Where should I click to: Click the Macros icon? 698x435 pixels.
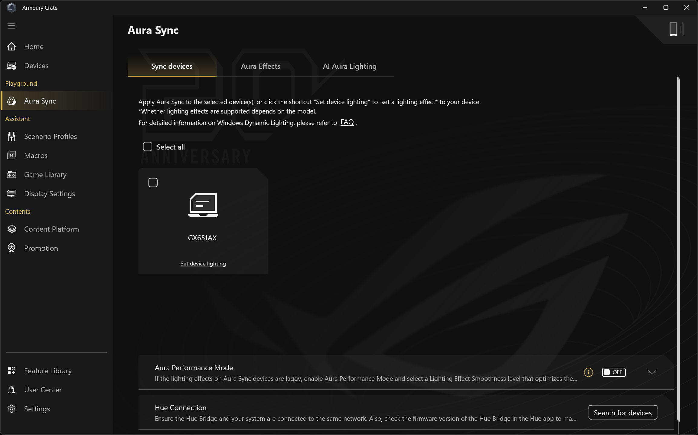(x=11, y=155)
